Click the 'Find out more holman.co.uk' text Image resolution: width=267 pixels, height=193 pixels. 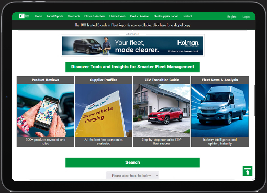click(x=183, y=51)
